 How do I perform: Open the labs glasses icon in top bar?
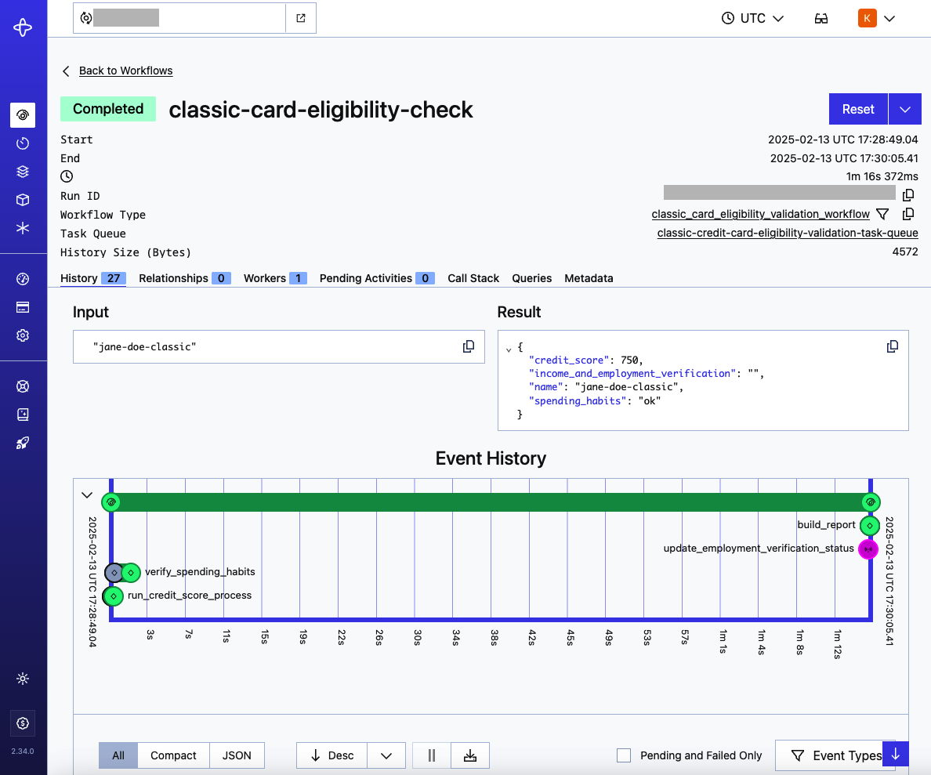click(821, 17)
